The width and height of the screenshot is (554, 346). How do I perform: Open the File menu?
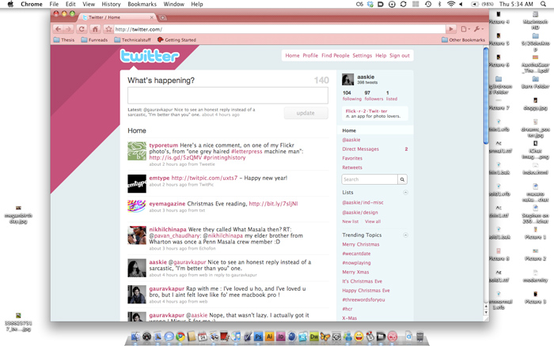pyautogui.click(x=54, y=4)
